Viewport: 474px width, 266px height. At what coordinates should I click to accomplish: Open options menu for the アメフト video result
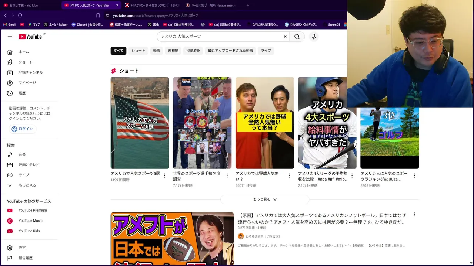tap(414, 215)
